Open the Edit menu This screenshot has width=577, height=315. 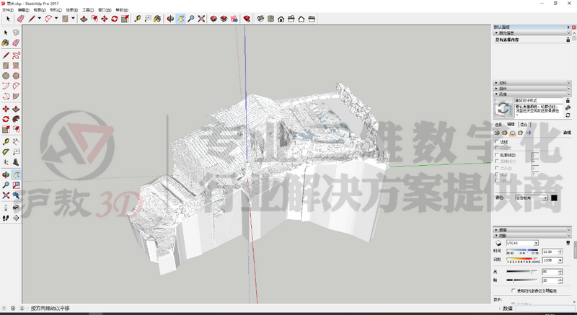pyautogui.click(x=23, y=10)
